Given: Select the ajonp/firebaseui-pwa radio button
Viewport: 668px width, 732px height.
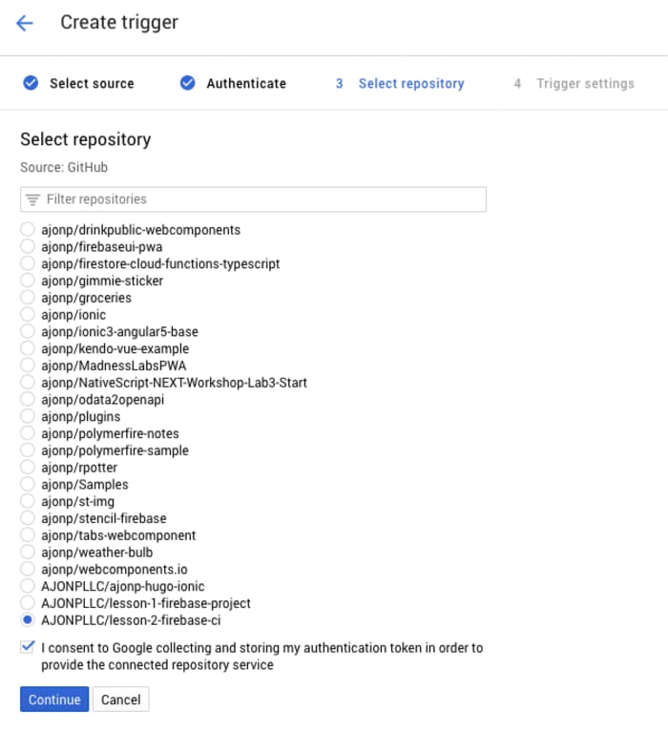Looking at the screenshot, I should [28, 247].
